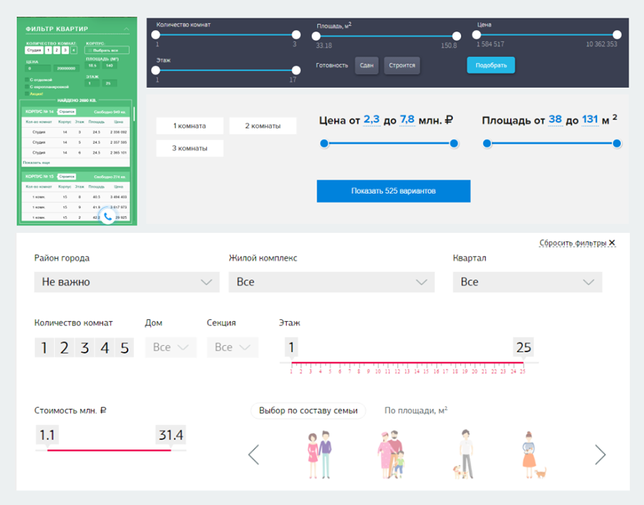
Task: Grab the maximum handle of «Цена от» slider
Action: [454, 144]
